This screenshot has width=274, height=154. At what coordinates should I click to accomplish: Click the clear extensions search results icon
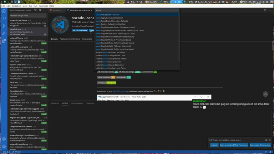[x=40, y=10]
